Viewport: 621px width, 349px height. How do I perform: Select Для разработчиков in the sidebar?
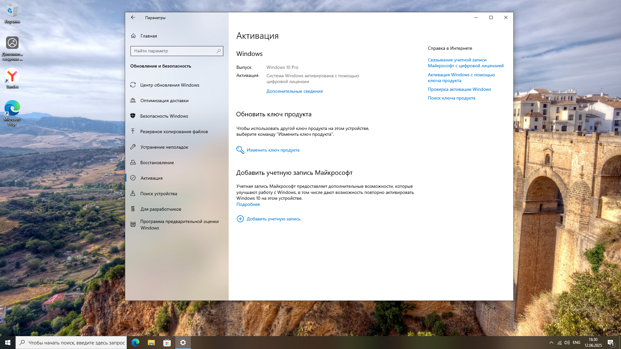click(160, 209)
